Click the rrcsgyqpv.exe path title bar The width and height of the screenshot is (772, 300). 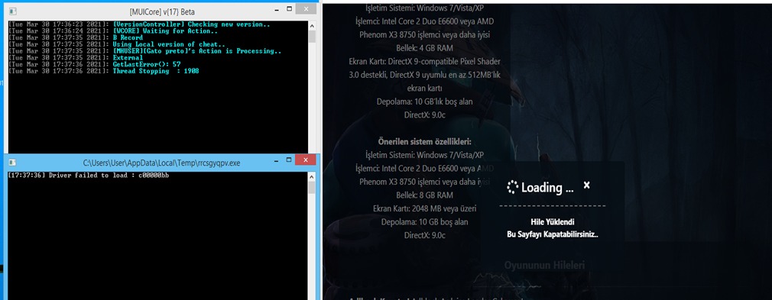coord(161,163)
